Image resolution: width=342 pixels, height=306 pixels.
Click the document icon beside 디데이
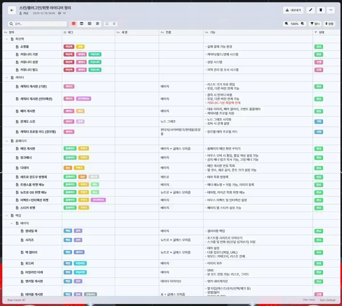coord(17,168)
